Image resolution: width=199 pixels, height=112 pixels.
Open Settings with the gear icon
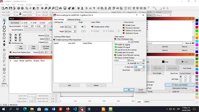coord(69,8)
